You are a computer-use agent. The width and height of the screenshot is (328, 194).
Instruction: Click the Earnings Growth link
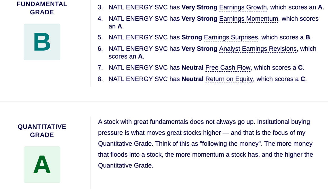coord(243,7)
